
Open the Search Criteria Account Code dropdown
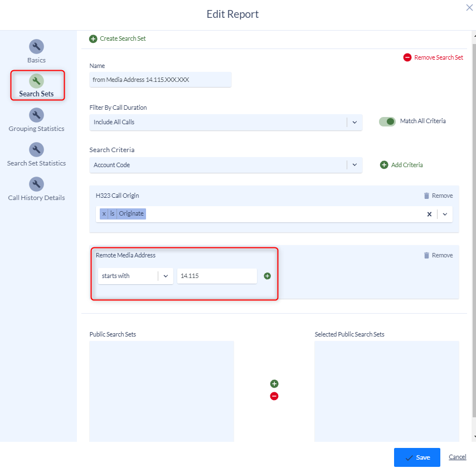click(x=354, y=165)
